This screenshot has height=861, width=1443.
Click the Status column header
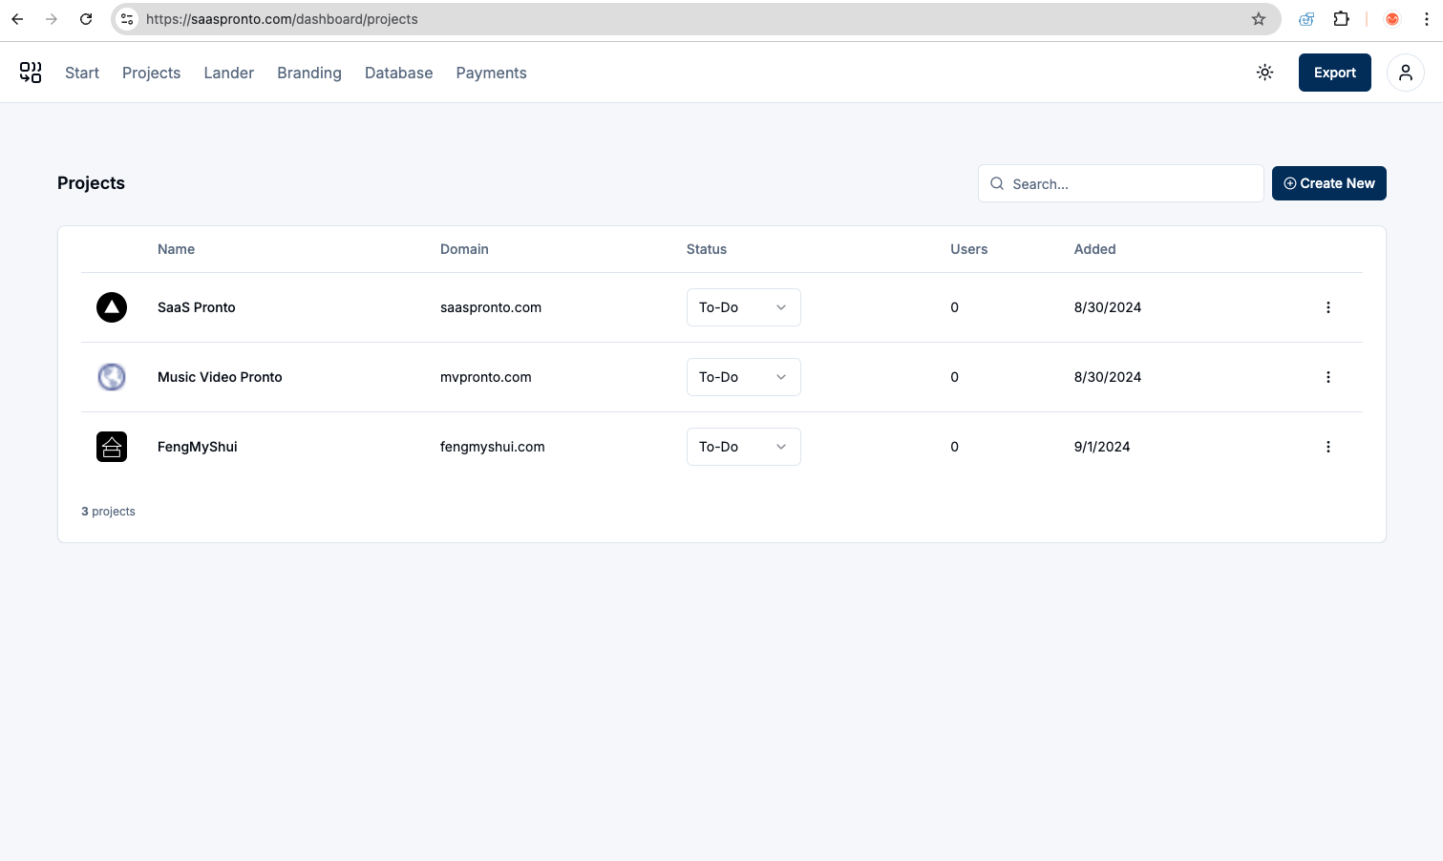(x=707, y=249)
